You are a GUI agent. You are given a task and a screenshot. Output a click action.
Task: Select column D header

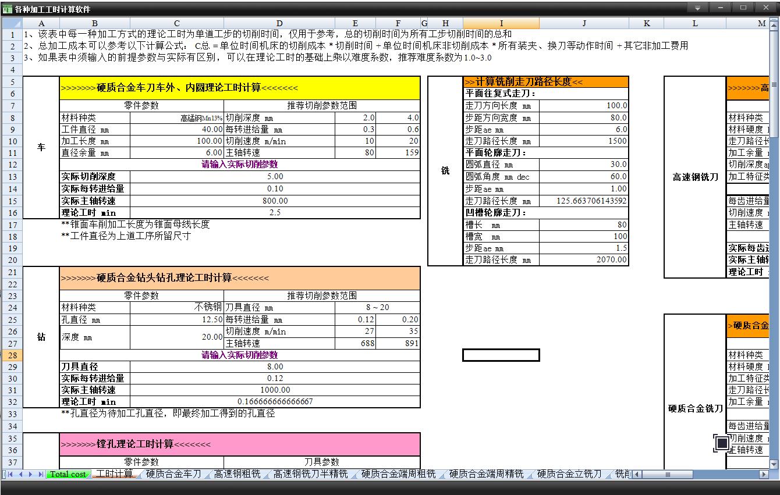click(x=279, y=23)
